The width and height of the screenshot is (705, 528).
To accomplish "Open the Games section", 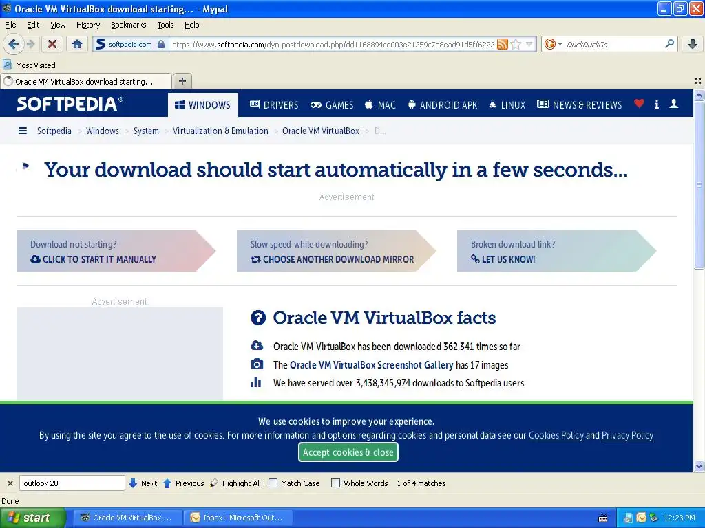I will click(332, 105).
